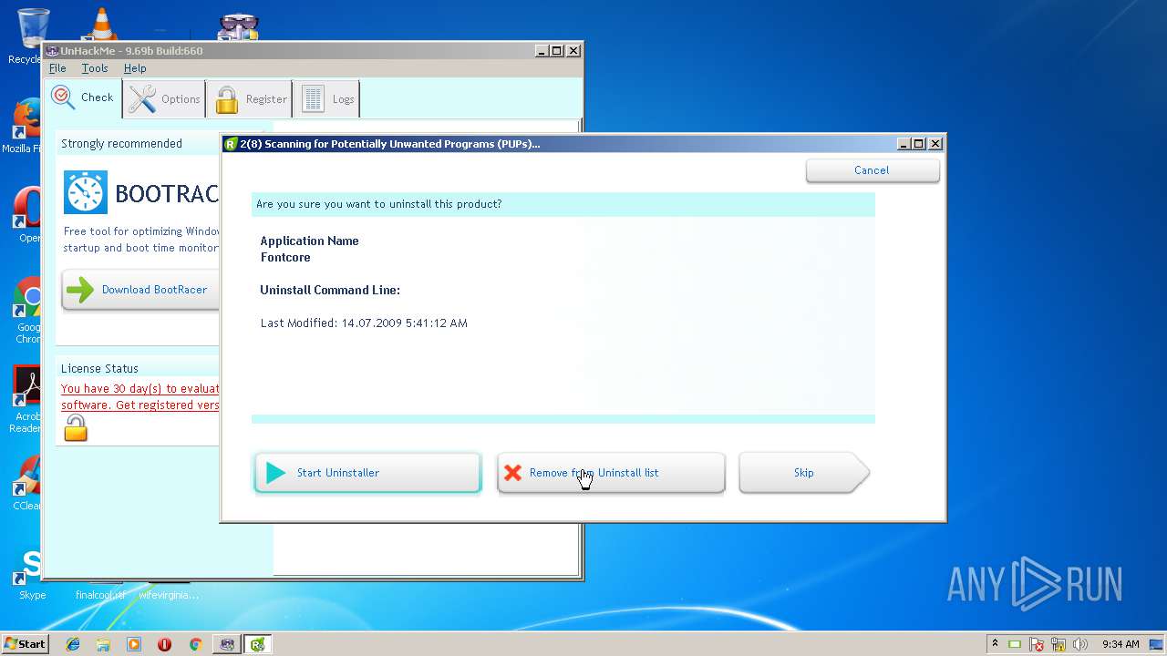Switch to the Logs tab
Image resolution: width=1167 pixels, height=656 pixels.
(x=327, y=99)
